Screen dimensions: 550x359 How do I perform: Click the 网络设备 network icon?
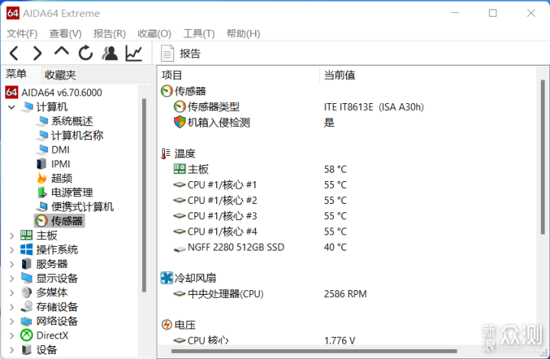(x=26, y=321)
